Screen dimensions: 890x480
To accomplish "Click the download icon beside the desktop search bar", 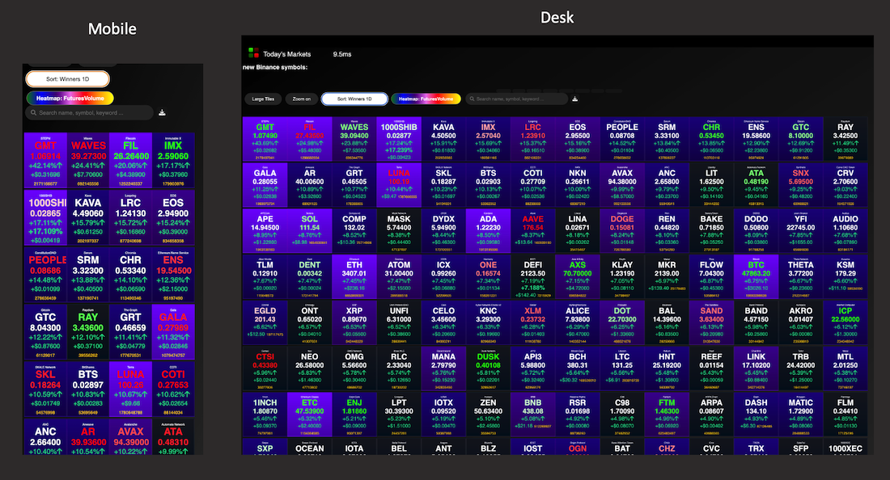I will [574, 99].
